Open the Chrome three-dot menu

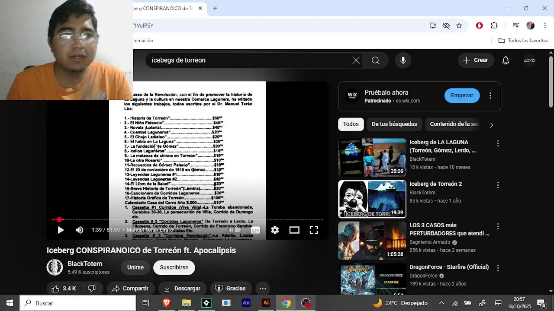[544, 25]
